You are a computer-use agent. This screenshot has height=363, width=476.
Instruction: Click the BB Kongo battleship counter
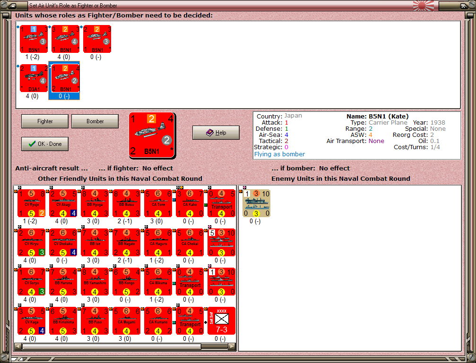(x=127, y=281)
